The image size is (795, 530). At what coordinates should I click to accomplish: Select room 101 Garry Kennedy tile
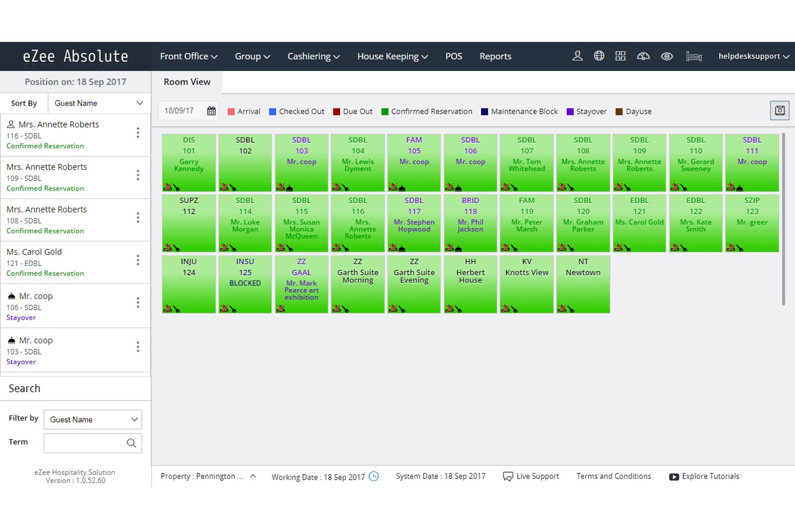pos(189,163)
